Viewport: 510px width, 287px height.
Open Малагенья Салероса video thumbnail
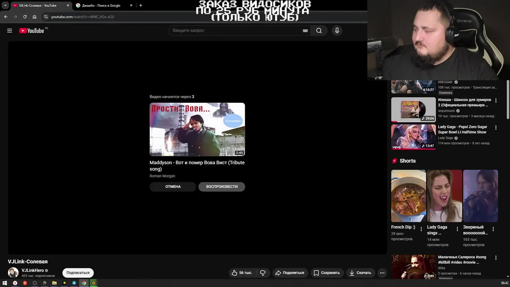click(x=413, y=267)
